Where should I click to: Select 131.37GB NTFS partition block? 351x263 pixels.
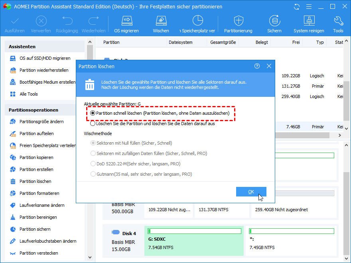click(222, 210)
